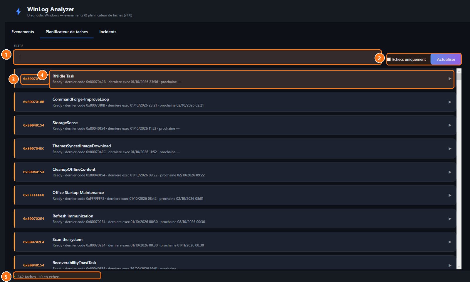Enable the Echecs uniquement checkbox

(x=389, y=59)
